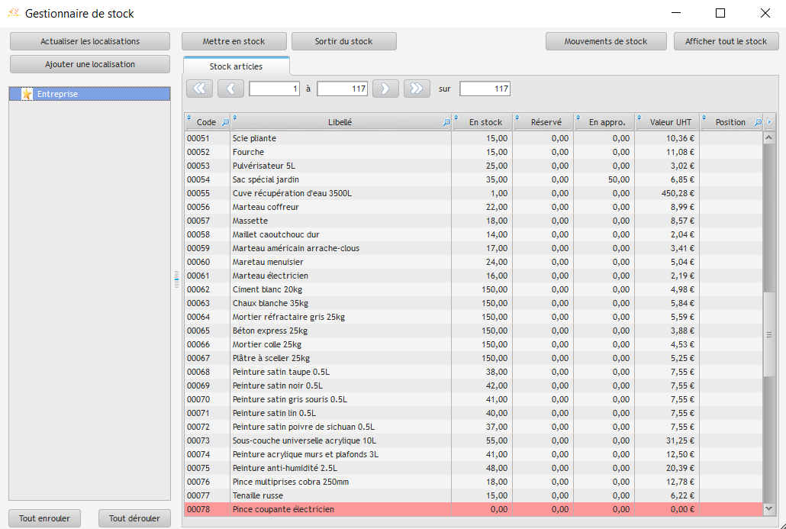Click the search magnifier in Position column
The width and height of the screenshot is (786, 529).
click(x=758, y=122)
